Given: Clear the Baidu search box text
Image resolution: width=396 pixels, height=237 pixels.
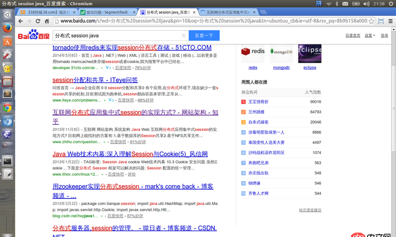Looking at the screenshot, I should [184, 36].
